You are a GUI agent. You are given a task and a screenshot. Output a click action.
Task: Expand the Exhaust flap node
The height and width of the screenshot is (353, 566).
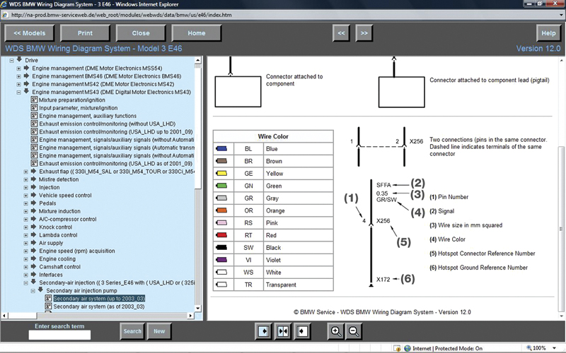coord(26,172)
